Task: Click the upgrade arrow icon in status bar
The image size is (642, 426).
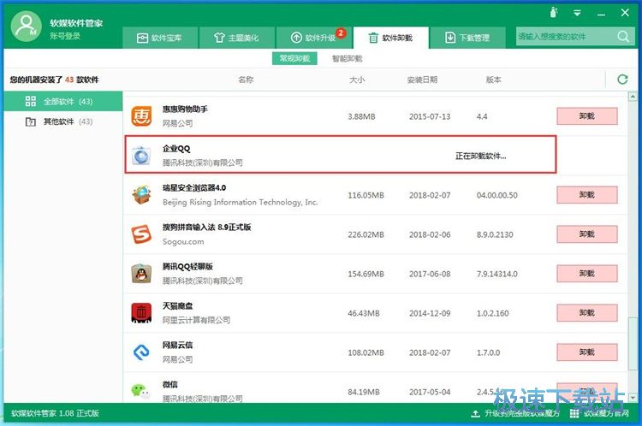Action: 475,414
